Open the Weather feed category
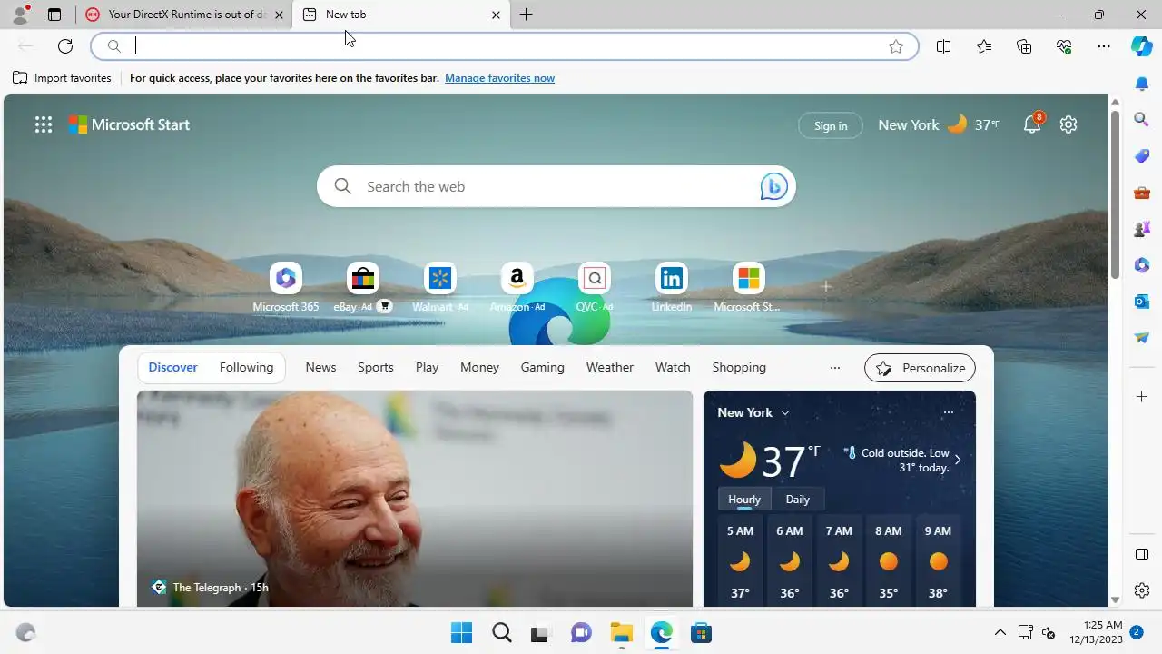The image size is (1162, 654). tap(609, 367)
